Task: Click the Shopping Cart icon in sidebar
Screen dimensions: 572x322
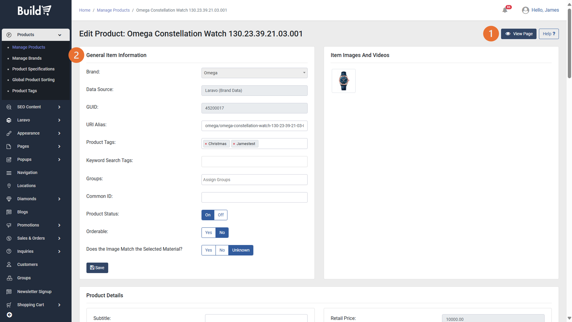Action: coord(9,305)
